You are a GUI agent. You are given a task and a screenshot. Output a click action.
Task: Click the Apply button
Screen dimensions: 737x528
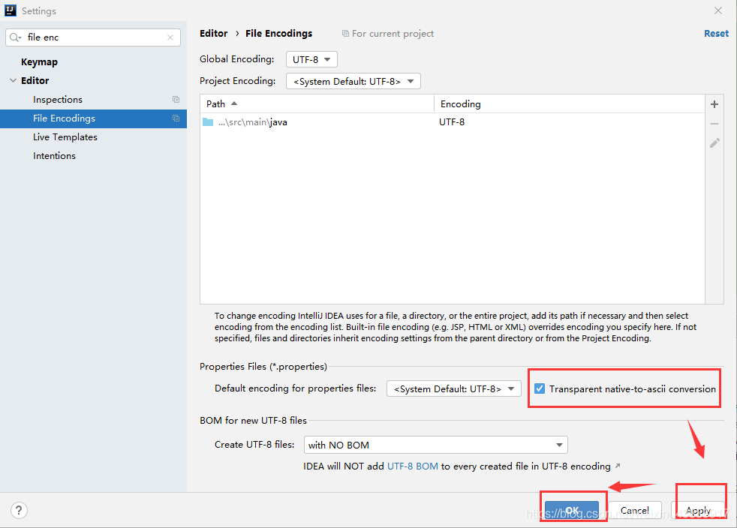click(698, 510)
